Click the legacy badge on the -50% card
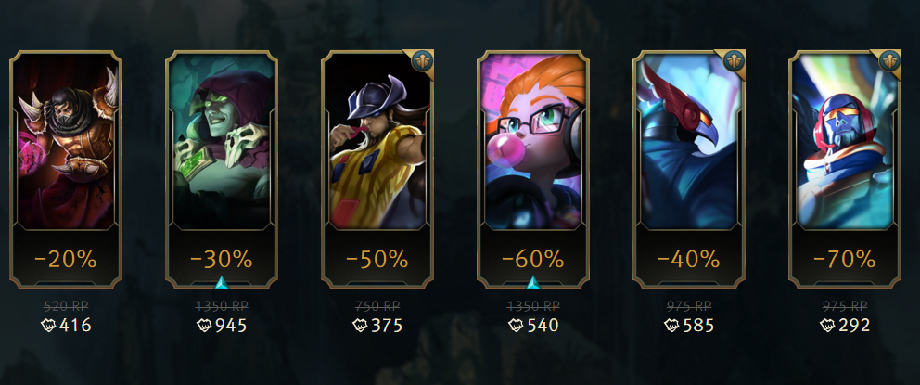The image size is (920, 385). (x=422, y=60)
